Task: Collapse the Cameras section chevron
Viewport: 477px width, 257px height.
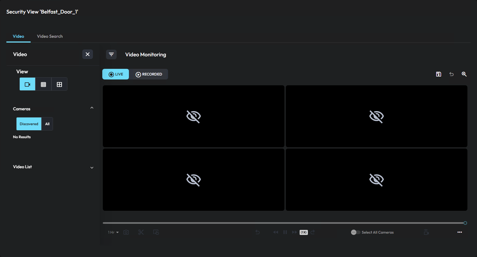Action: [x=92, y=108]
